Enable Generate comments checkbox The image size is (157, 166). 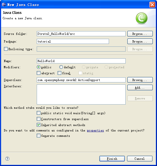[x=38, y=136]
